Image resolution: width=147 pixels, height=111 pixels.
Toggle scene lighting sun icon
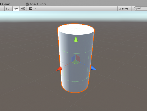[16, 8]
